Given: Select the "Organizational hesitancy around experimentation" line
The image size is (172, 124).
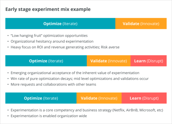Looking at the screenshot, I should click(x=52, y=41).
